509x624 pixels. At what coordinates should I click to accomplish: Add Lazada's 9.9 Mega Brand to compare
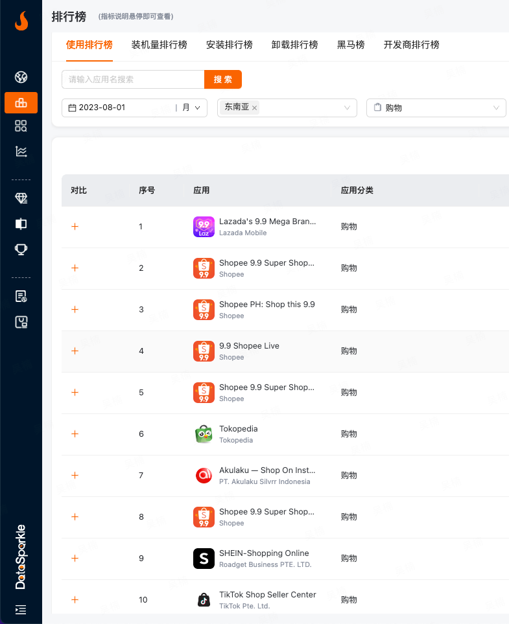75,226
